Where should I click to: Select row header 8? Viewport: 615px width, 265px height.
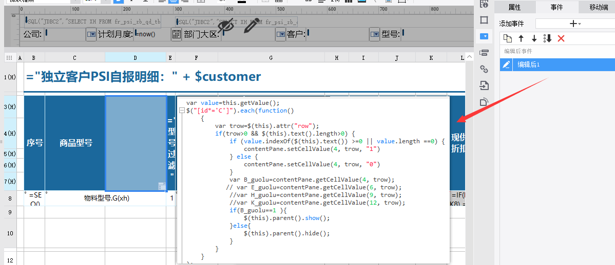tap(10, 198)
